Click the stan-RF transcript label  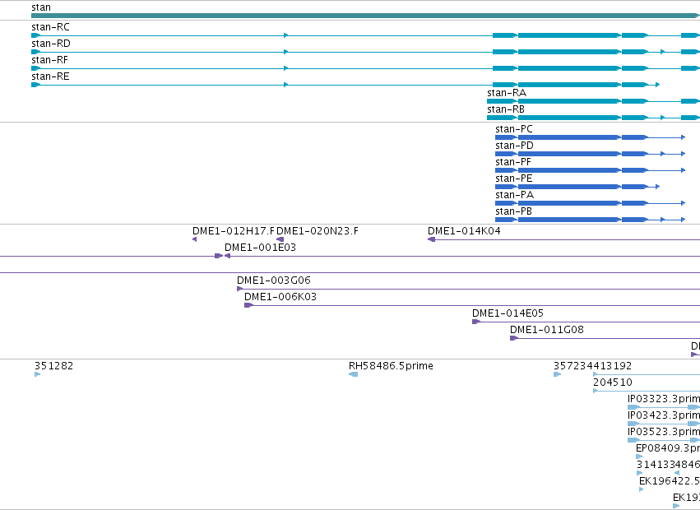coord(49,60)
